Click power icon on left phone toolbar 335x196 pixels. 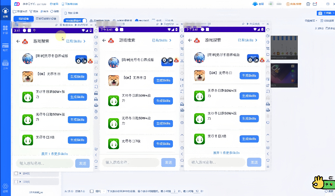click(x=96, y=118)
